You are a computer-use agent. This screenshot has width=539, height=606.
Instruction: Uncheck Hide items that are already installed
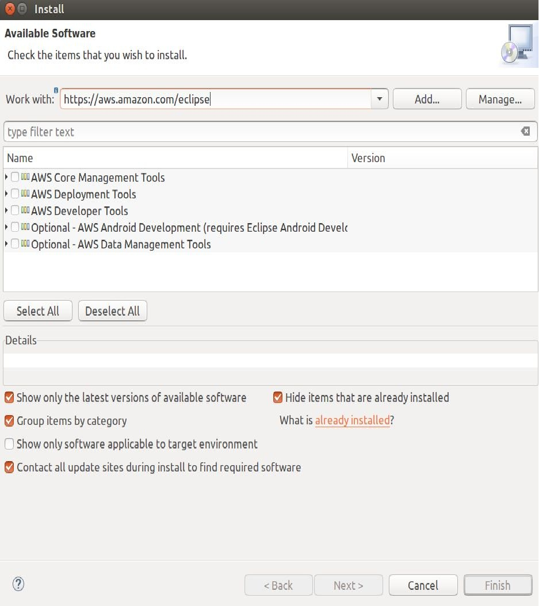tap(278, 397)
